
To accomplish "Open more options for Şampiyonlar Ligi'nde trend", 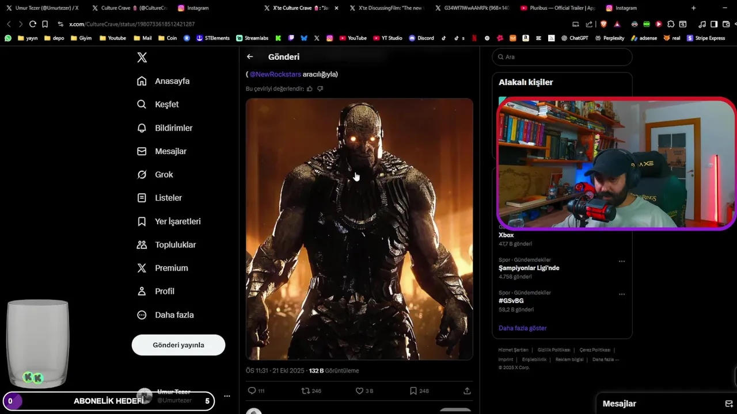I will tap(622, 261).
